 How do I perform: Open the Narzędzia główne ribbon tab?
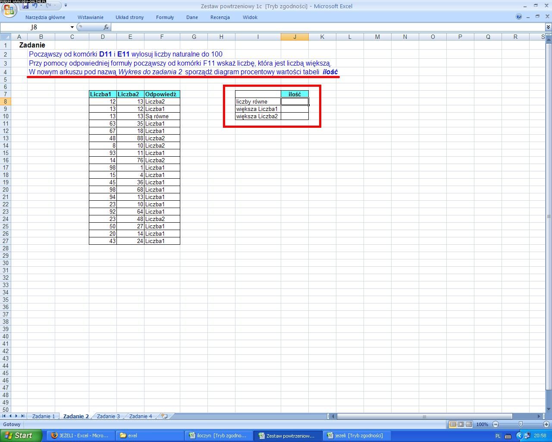coord(45,17)
